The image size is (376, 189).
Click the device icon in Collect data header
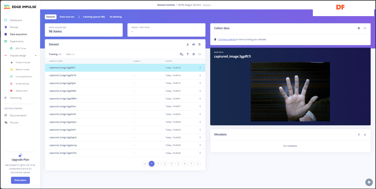359,28
